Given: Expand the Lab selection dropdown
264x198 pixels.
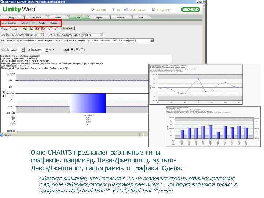Looking at the screenshot, I should (42, 35).
